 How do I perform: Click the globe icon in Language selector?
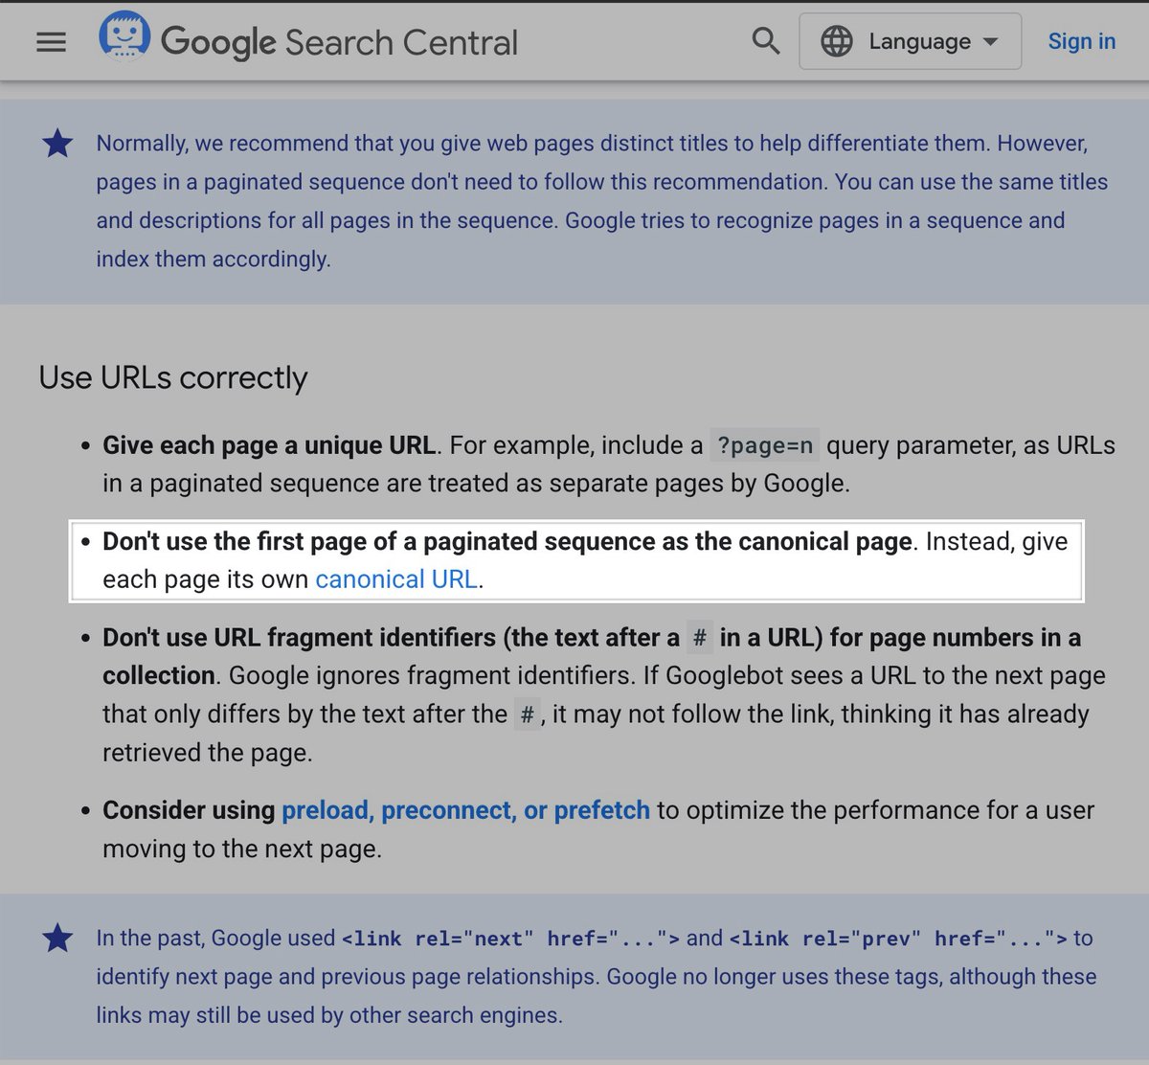tap(837, 41)
